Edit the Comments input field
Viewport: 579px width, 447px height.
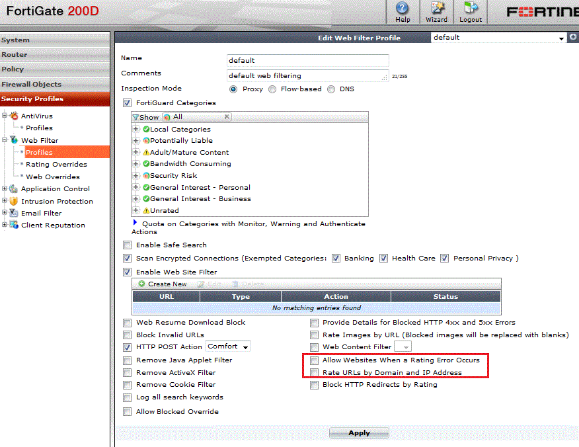pyautogui.click(x=307, y=75)
